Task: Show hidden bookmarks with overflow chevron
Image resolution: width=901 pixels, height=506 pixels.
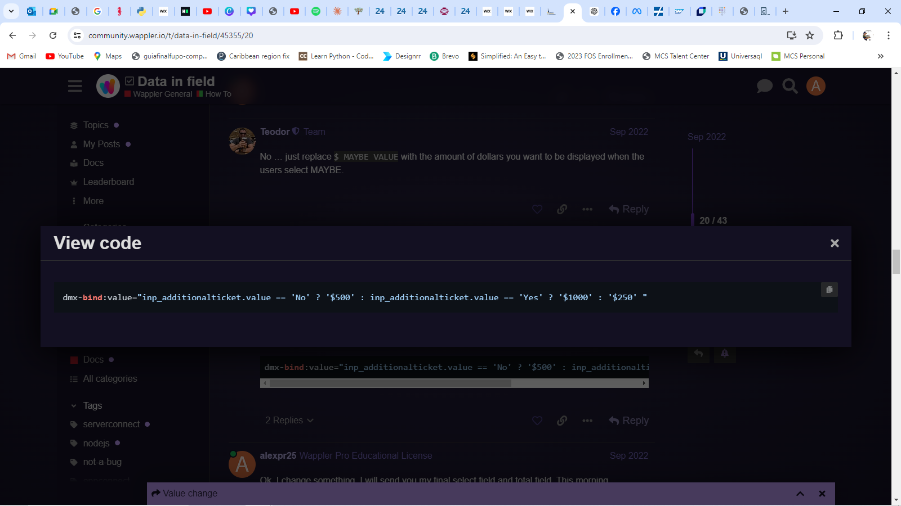Action: (x=880, y=56)
